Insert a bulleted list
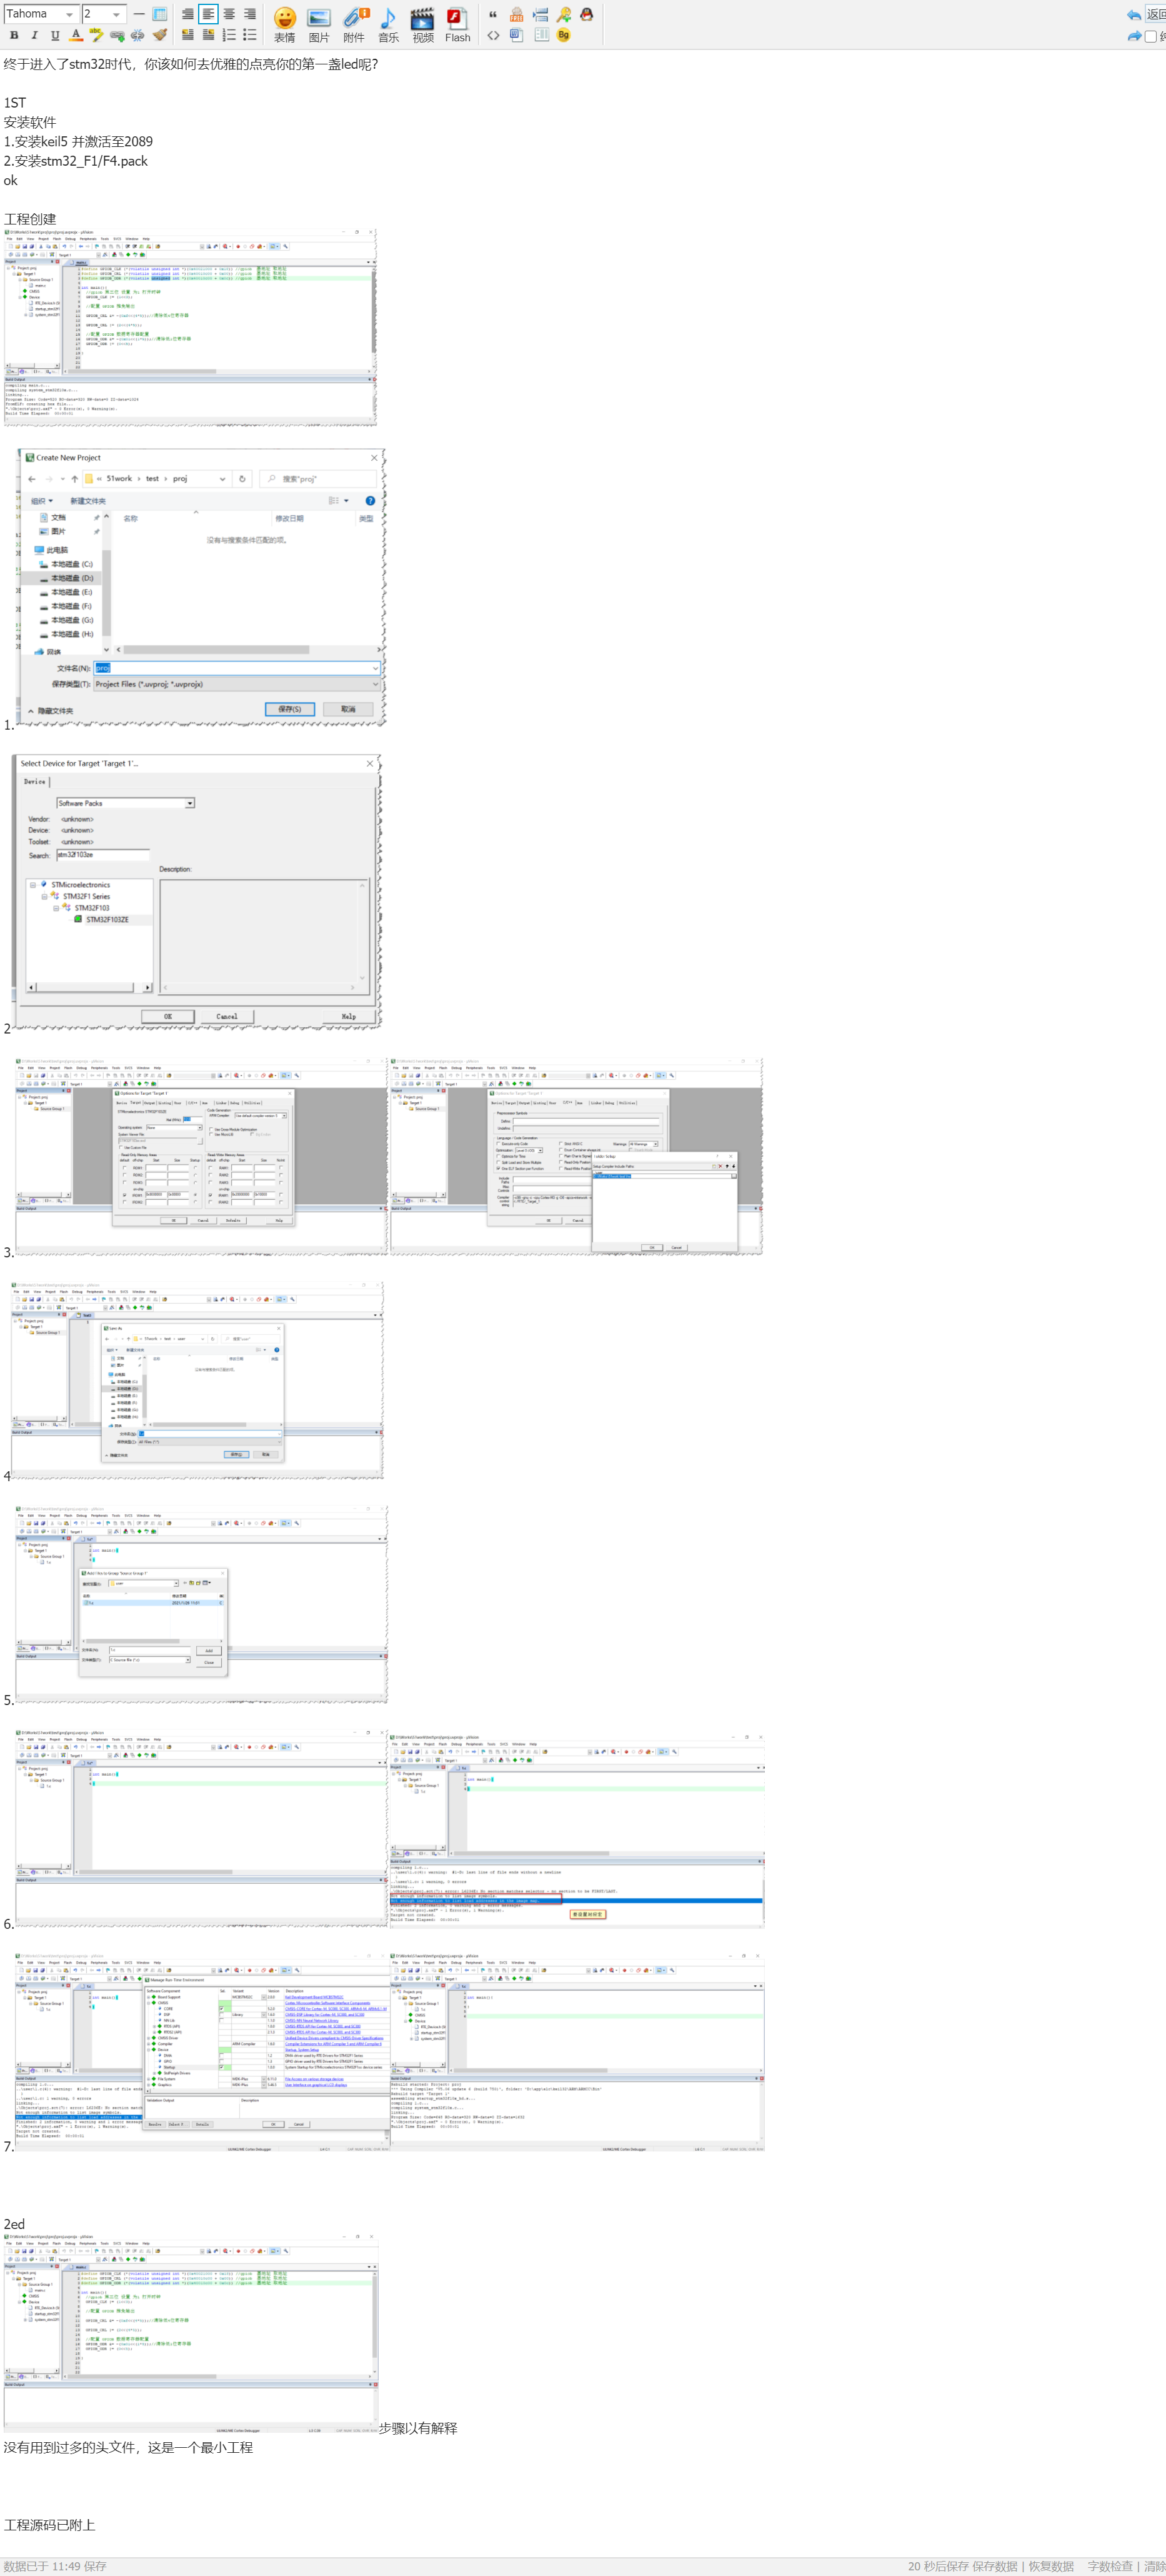This screenshot has width=1166, height=2576. [x=250, y=35]
